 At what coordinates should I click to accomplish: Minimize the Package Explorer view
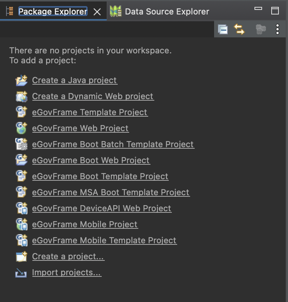click(258, 8)
